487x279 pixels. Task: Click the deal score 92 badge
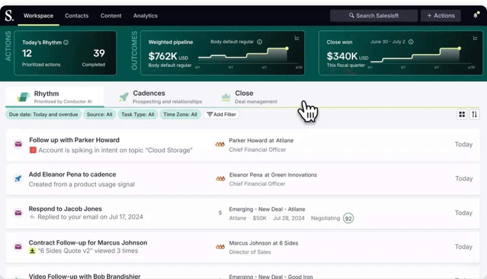pyautogui.click(x=348, y=218)
